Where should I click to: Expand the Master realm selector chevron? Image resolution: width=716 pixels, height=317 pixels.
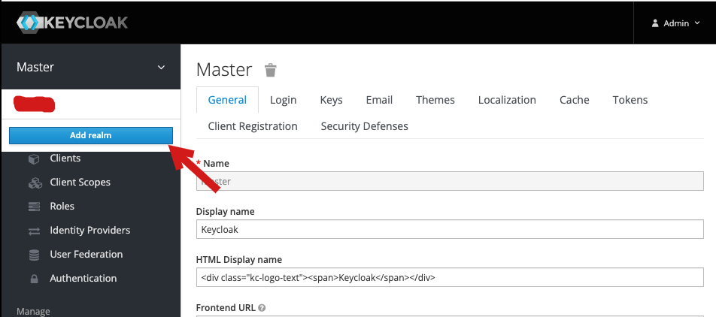click(161, 68)
